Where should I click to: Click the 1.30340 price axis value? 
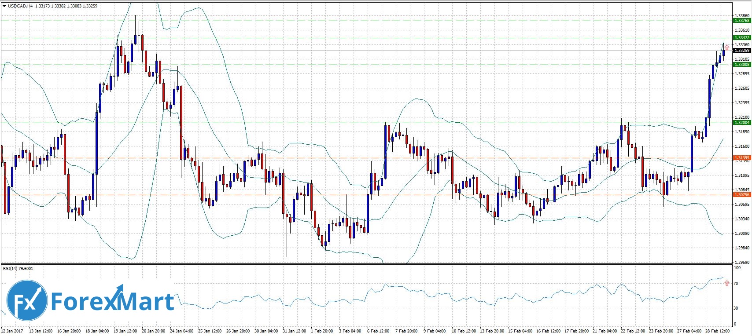point(742,219)
